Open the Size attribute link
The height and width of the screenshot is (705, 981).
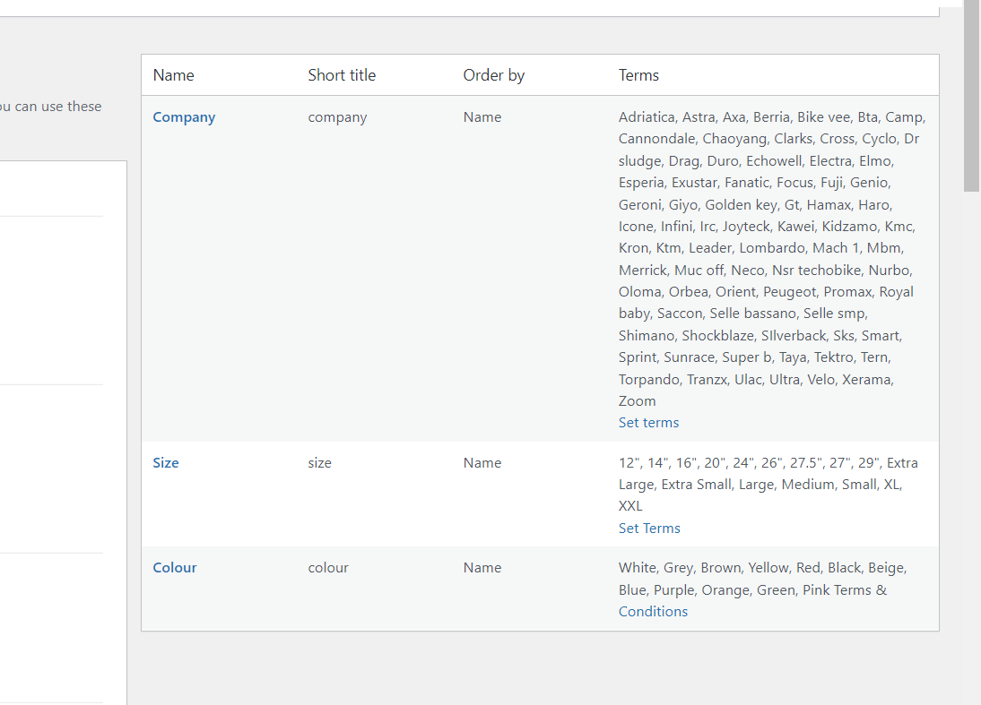[166, 463]
